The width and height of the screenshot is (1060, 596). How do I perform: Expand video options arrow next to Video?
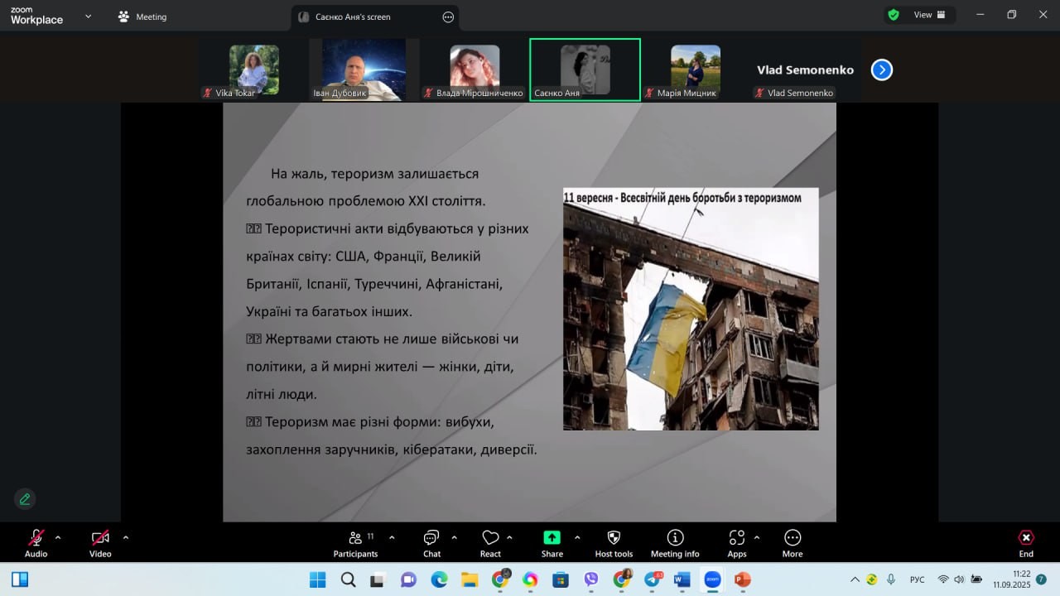[x=126, y=538]
